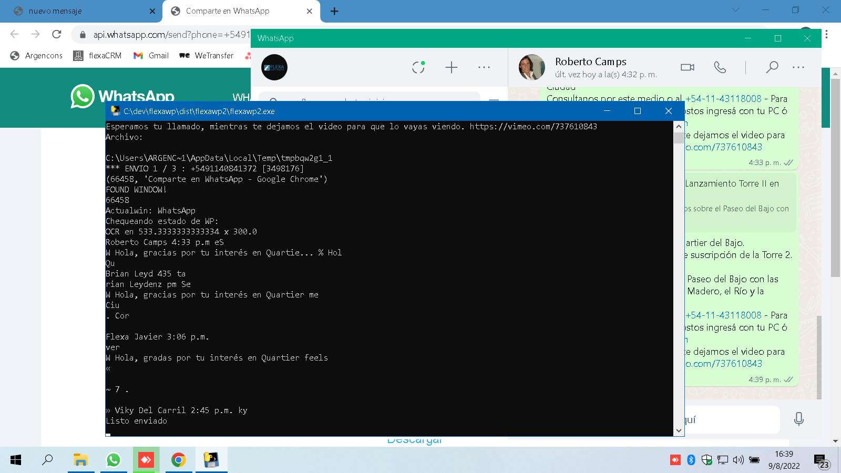Start a new chat with plus icon
The image size is (841, 473).
coord(452,67)
